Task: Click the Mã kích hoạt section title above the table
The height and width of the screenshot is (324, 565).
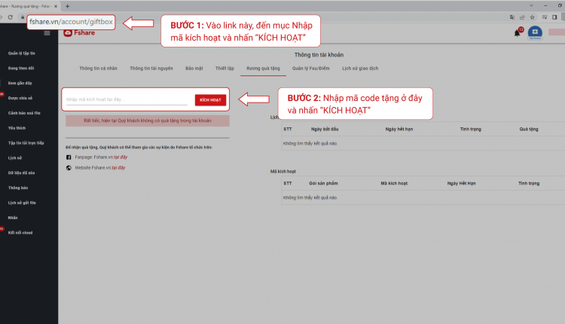Action: [x=282, y=172]
